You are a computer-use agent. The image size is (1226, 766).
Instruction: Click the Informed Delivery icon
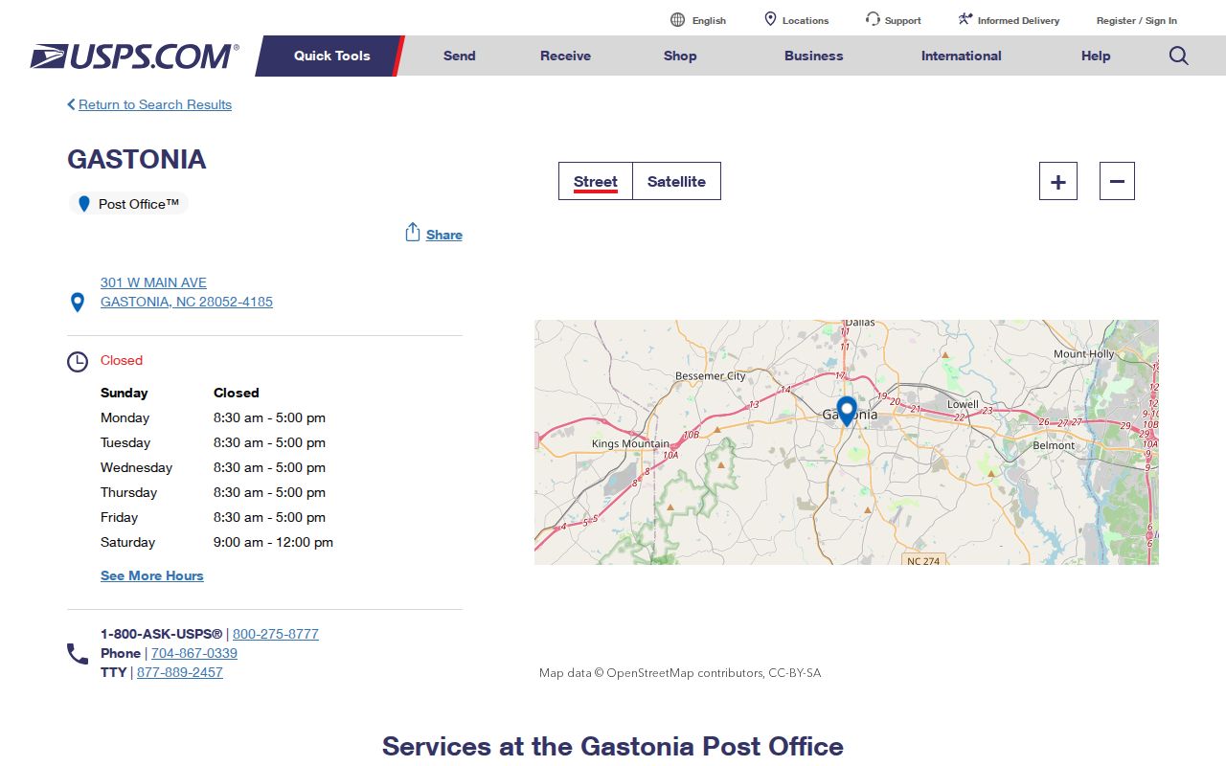tap(965, 19)
